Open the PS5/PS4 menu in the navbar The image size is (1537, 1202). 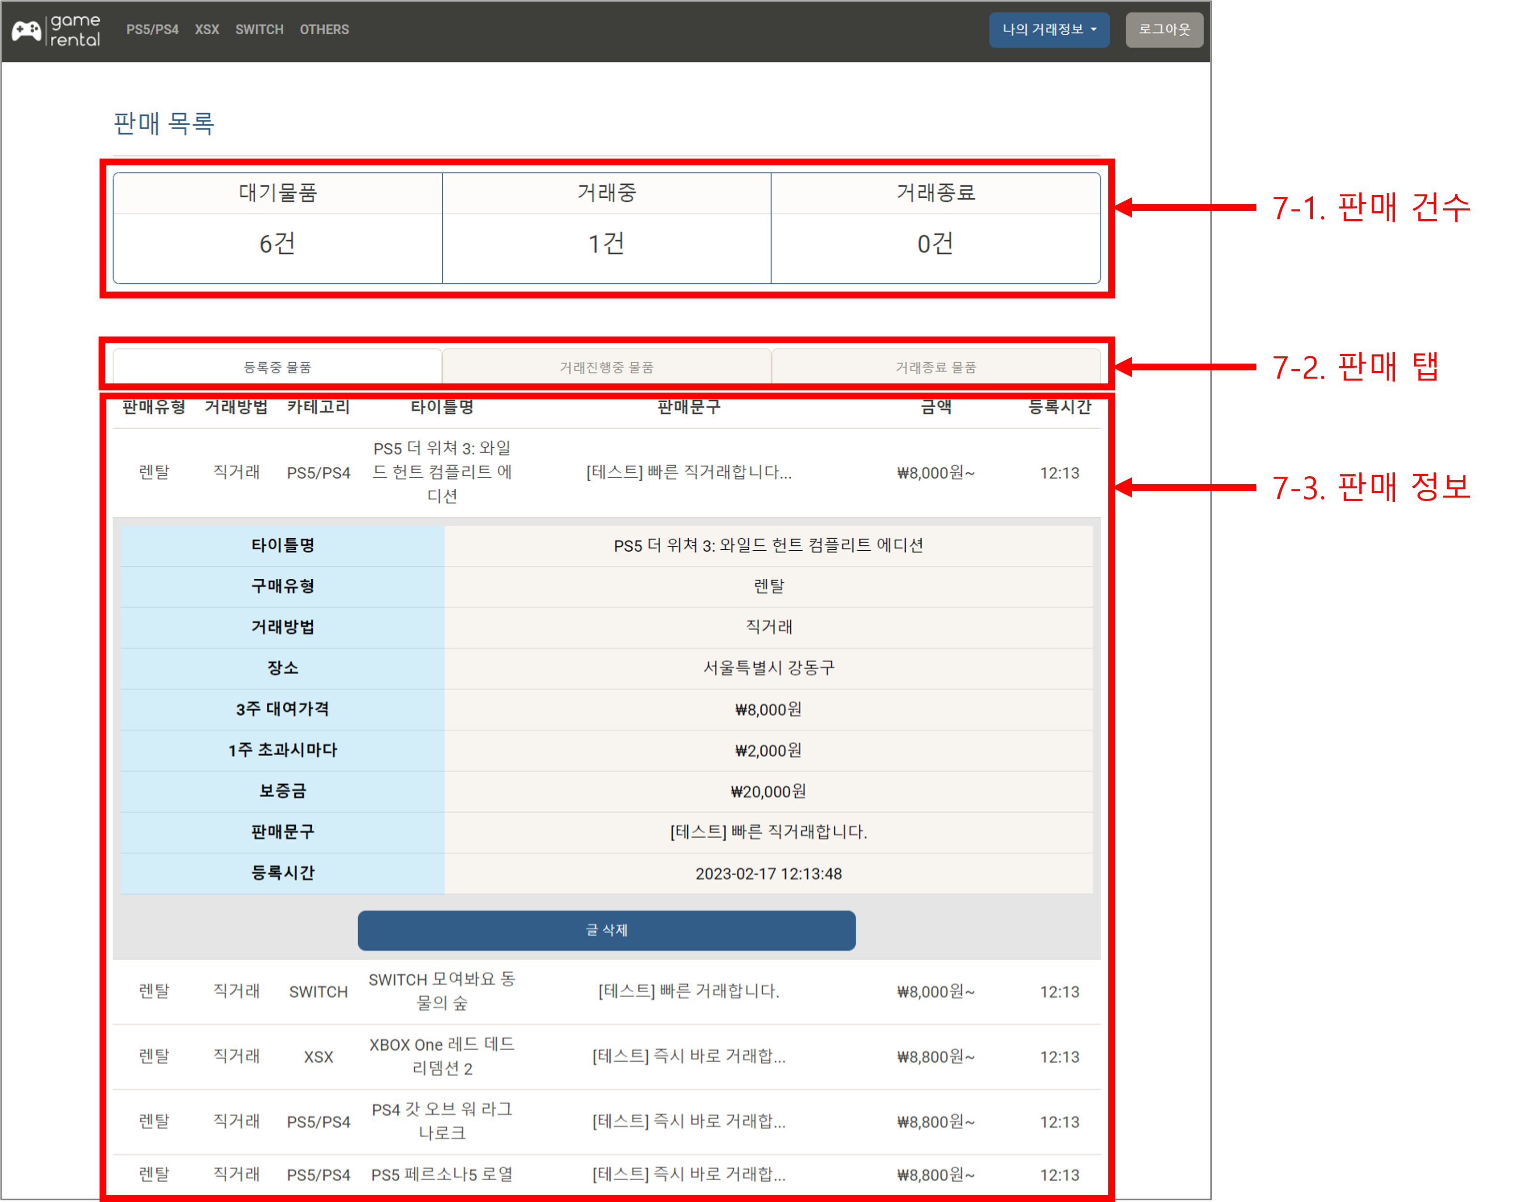(x=152, y=29)
